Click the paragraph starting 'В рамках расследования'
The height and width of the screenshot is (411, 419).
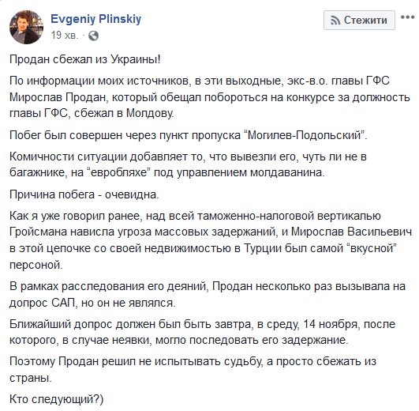[208, 294]
